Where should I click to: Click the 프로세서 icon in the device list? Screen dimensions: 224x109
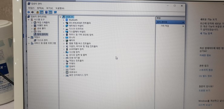pos(67,72)
